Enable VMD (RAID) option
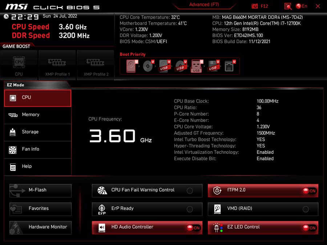This screenshot has height=245, width=327. point(263,209)
